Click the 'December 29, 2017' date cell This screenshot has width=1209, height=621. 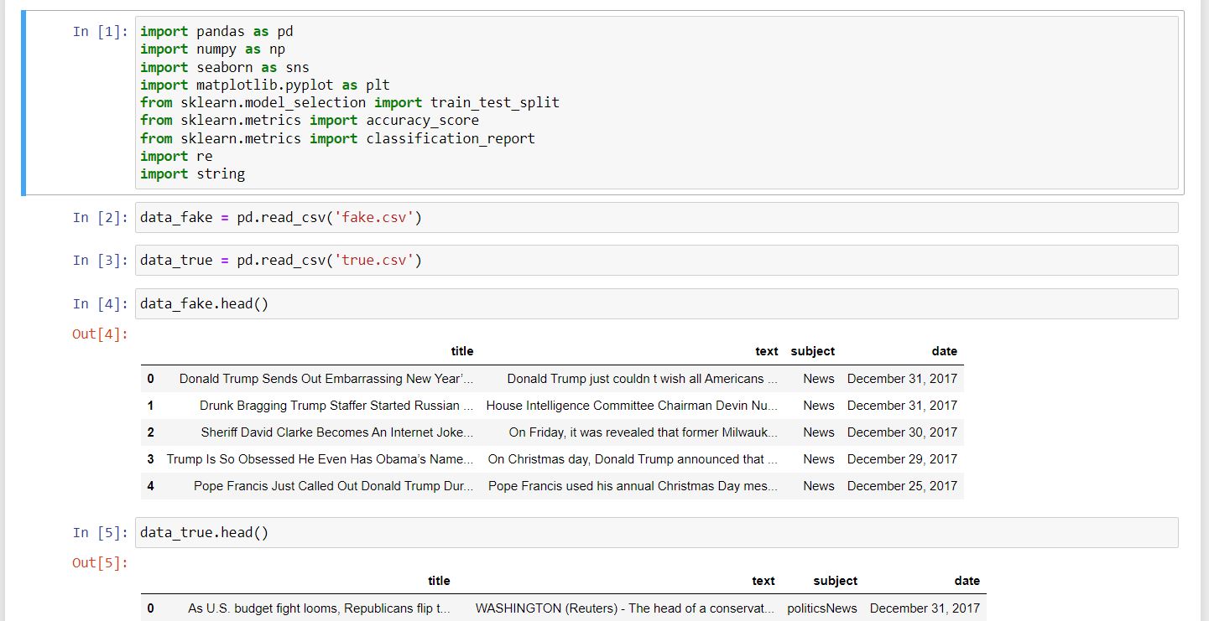point(903,459)
